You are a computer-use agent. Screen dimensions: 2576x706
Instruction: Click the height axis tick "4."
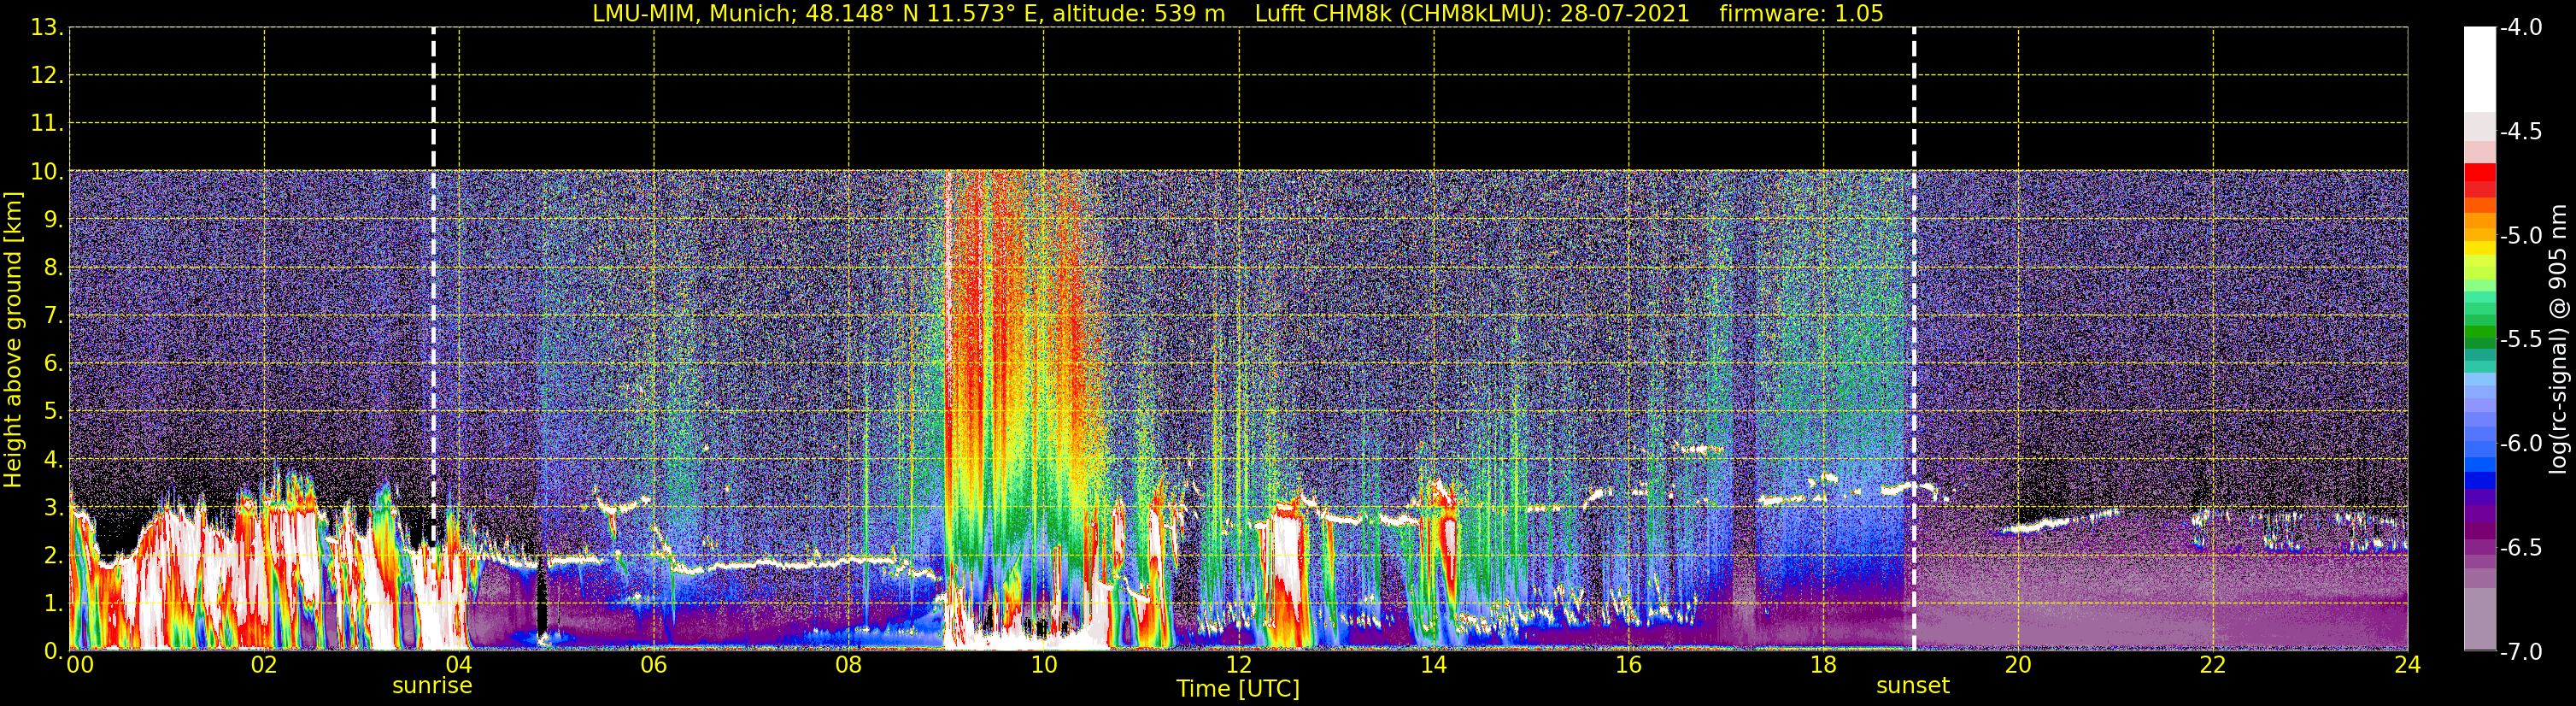click(54, 459)
